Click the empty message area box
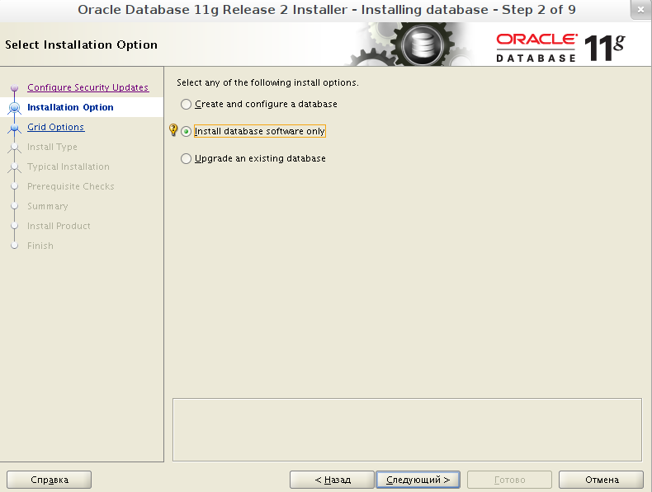This screenshot has width=652, height=492. (x=407, y=429)
